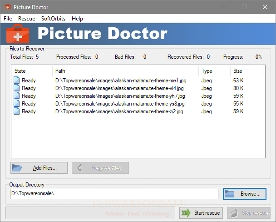Click file icon for alaskan-malamute-theme-ys8.jpg
Screen dimensions: 276x222
pos(16,103)
